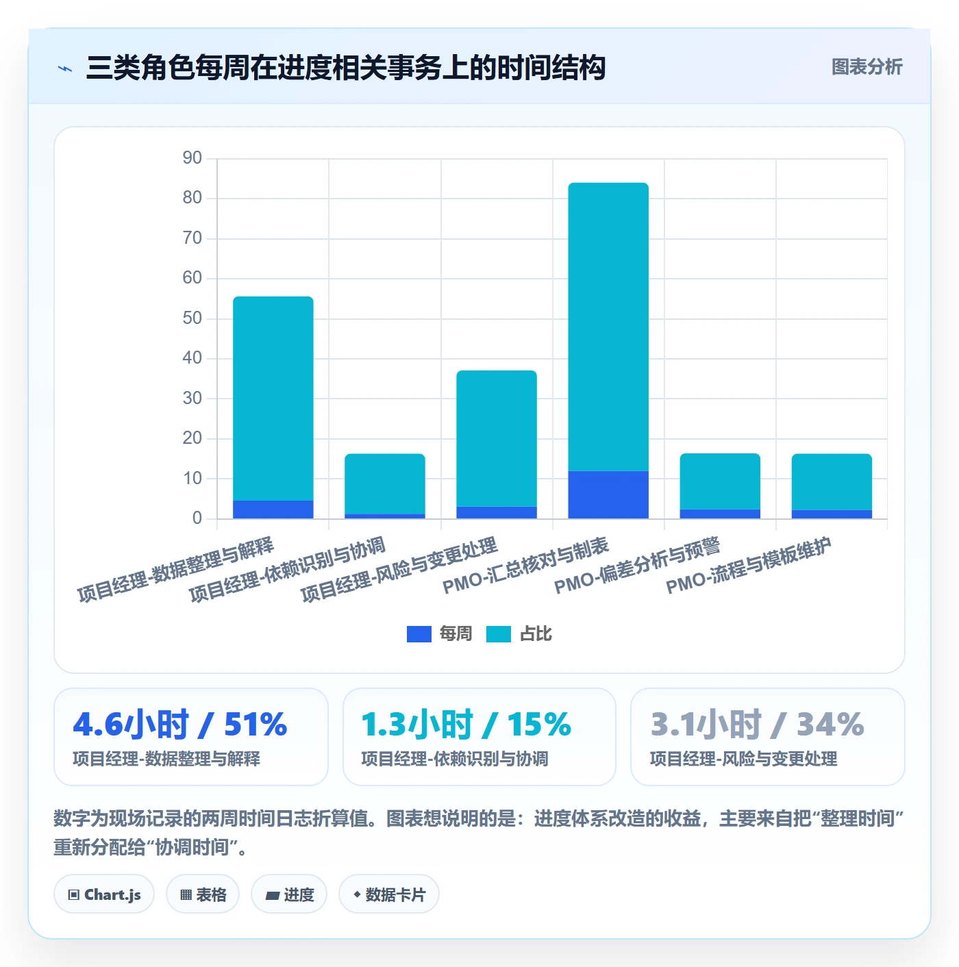The width and height of the screenshot is (959, 967).
Task: Click the x-axis label 项目经理-依赖识别与协调
Action: click(x=287, y=569)
